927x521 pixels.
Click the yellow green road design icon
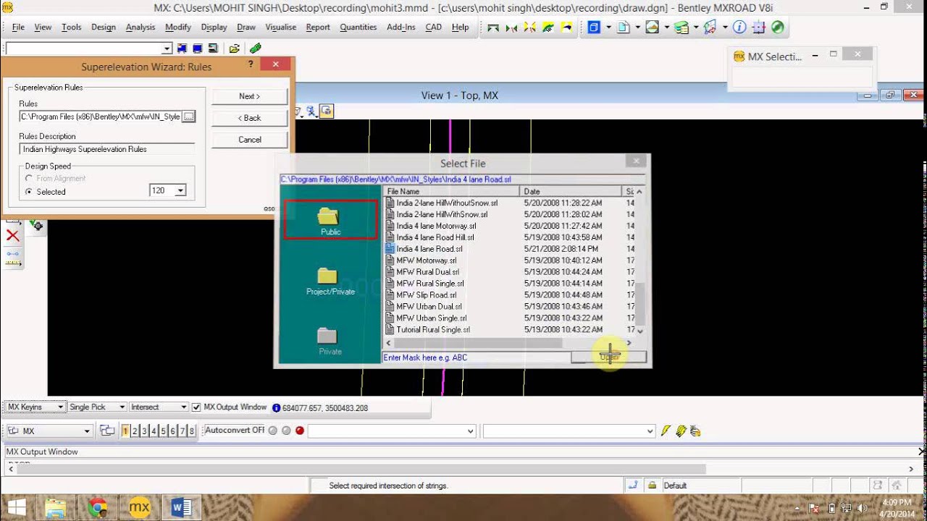(548, 27)
